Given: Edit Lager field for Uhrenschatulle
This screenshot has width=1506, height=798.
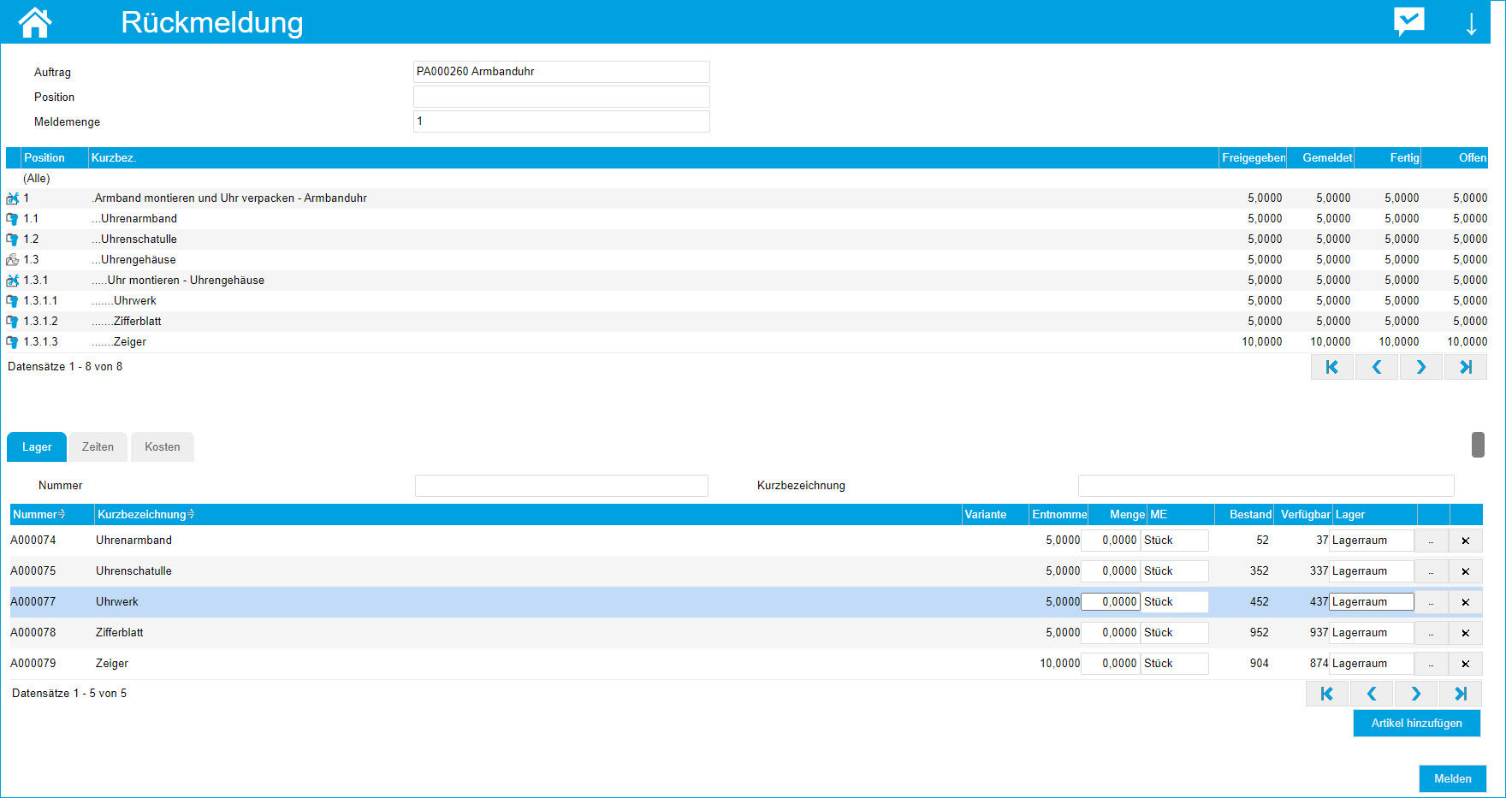Looking at the screenshot, I should 1372,571.
